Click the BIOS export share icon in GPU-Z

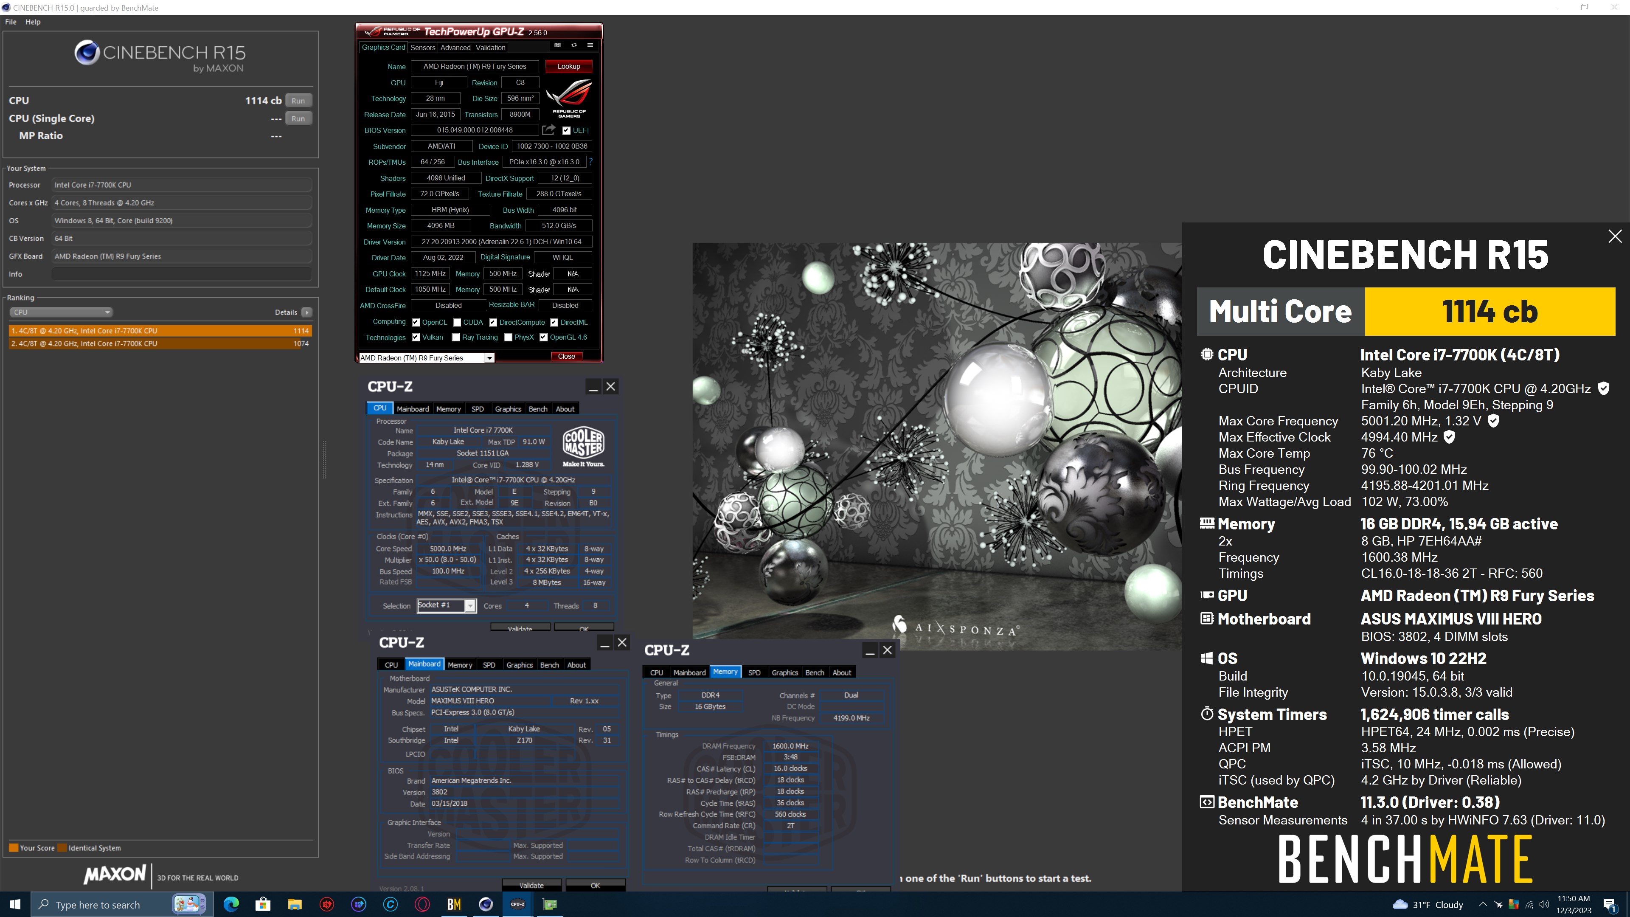tap(548, 130)
